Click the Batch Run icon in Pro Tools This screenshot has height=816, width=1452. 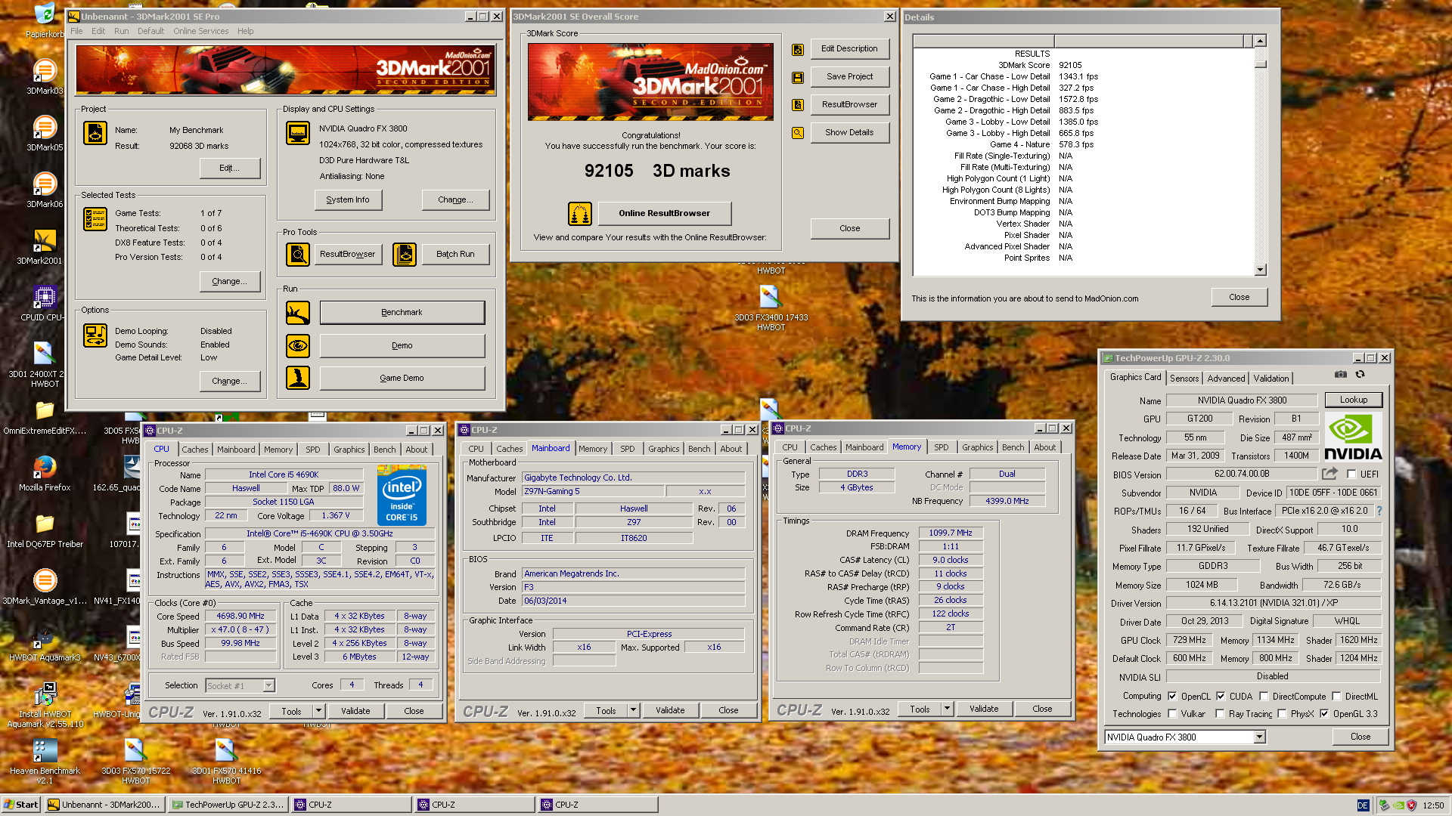pos(405,255)
